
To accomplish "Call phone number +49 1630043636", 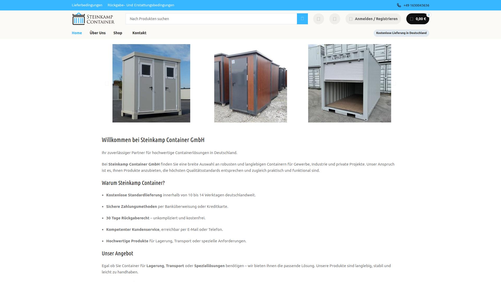I will pyautogui.click(x=416, y=5).
